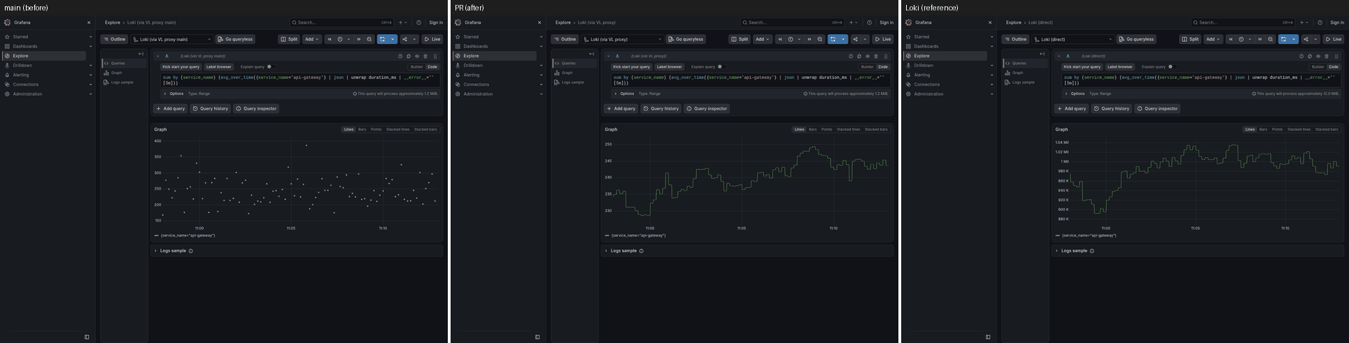This screenshot has width=1349, height=343.
Task: Delete query A in the PR (after) panel
Action: click(x=876, y=56)
